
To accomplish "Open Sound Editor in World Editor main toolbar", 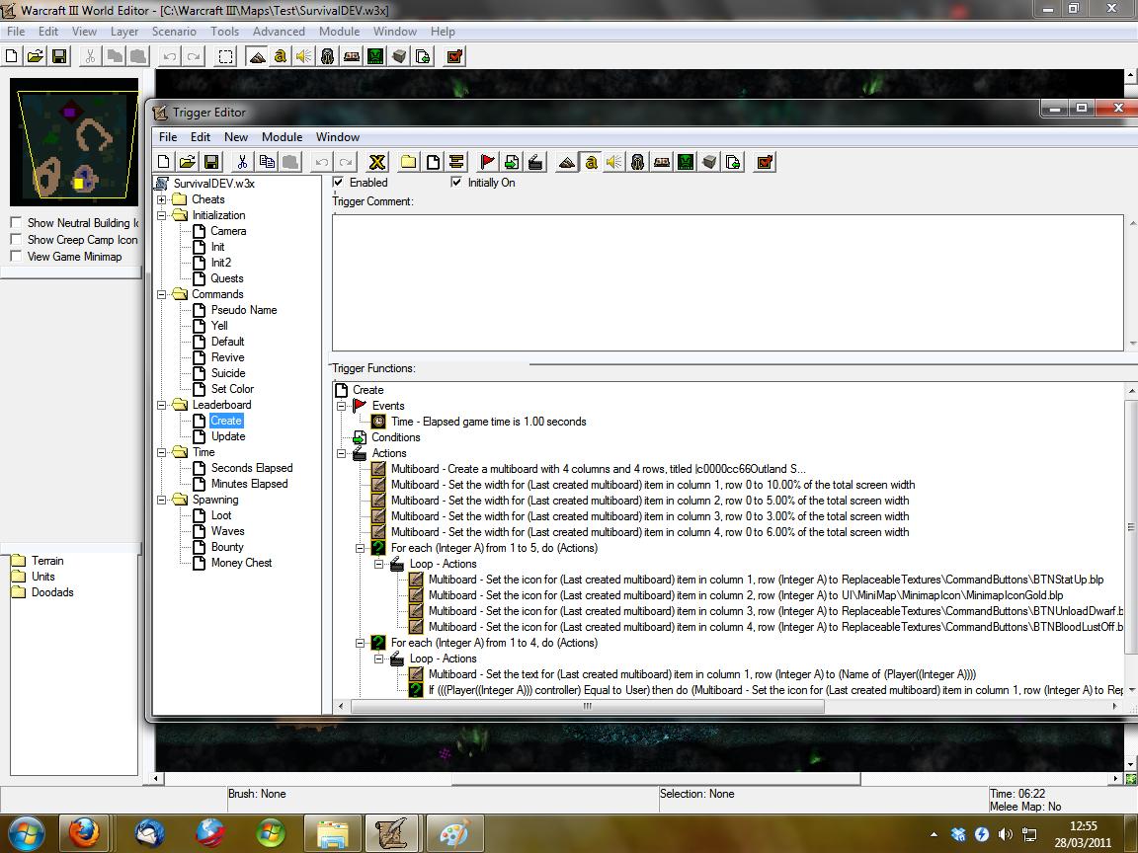I will pos(304,56).
